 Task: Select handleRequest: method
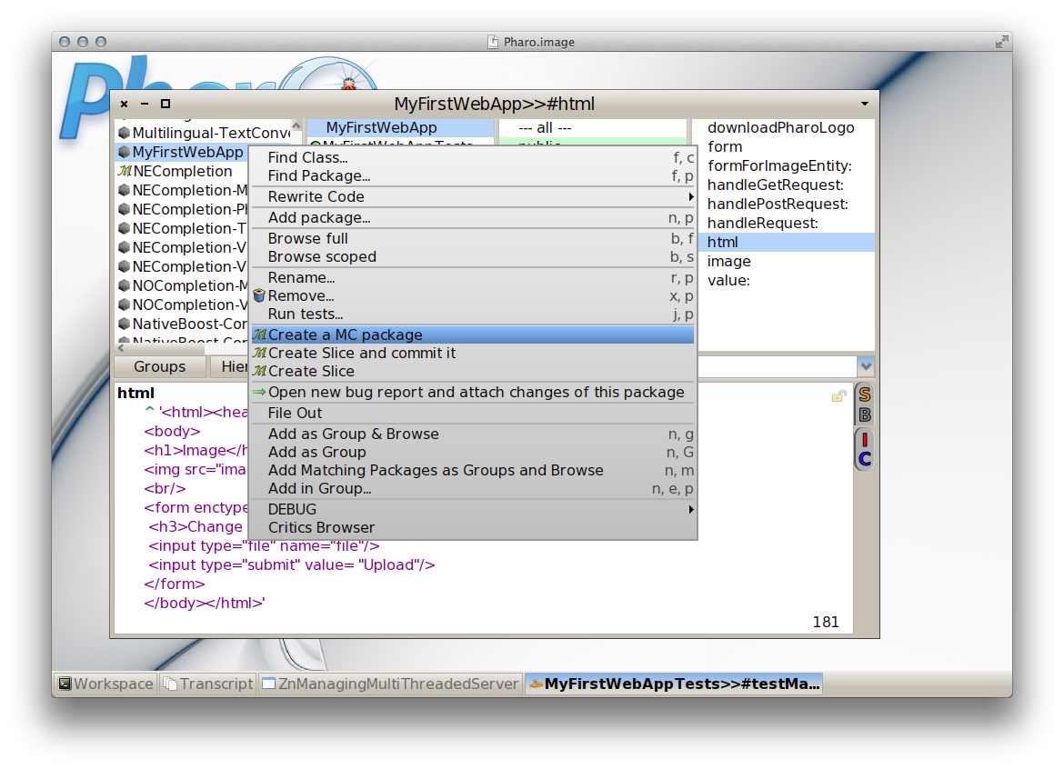(785, 223)
